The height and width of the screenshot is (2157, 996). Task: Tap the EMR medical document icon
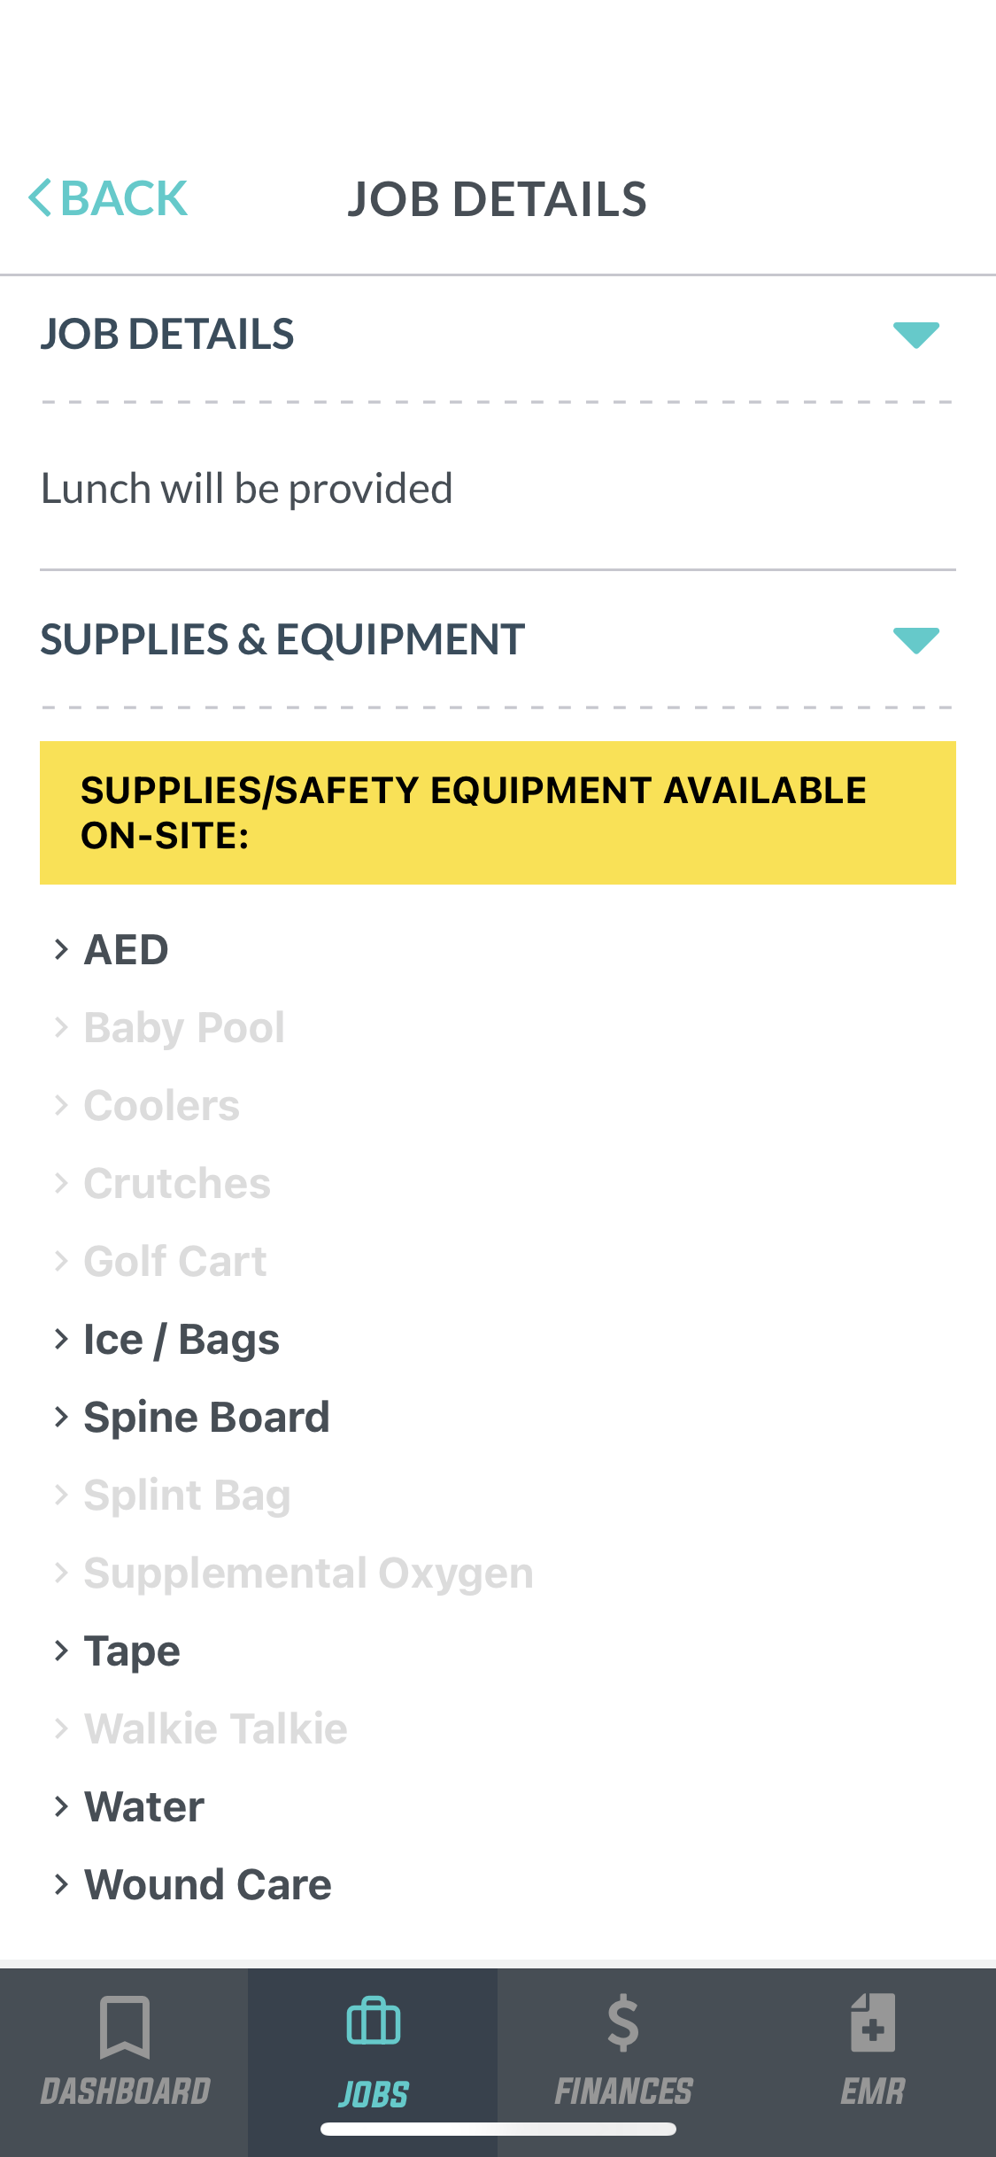(873, 2023)
